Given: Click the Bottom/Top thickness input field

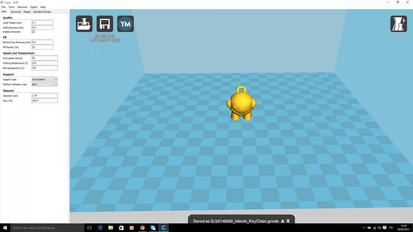Looking at the screenshot, I should (x=42, y=42).
